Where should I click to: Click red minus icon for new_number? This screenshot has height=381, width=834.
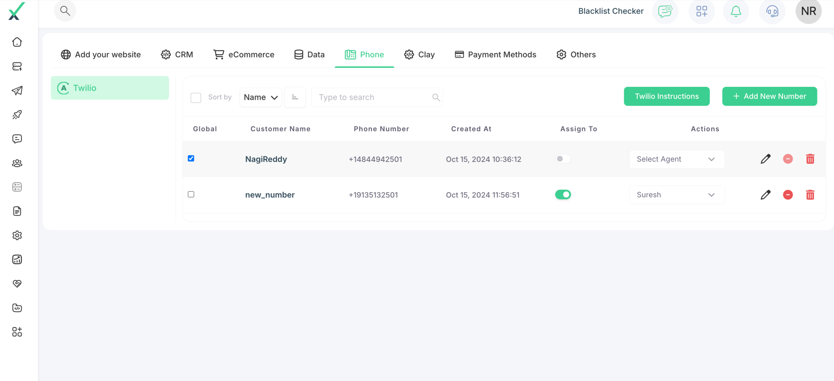[x=788, y=195]
